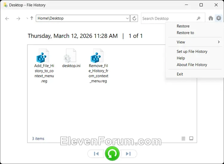The image size is (224, 164).
Task: Go up one folder level
Action: pyautogui.click(x=32, y=18)
